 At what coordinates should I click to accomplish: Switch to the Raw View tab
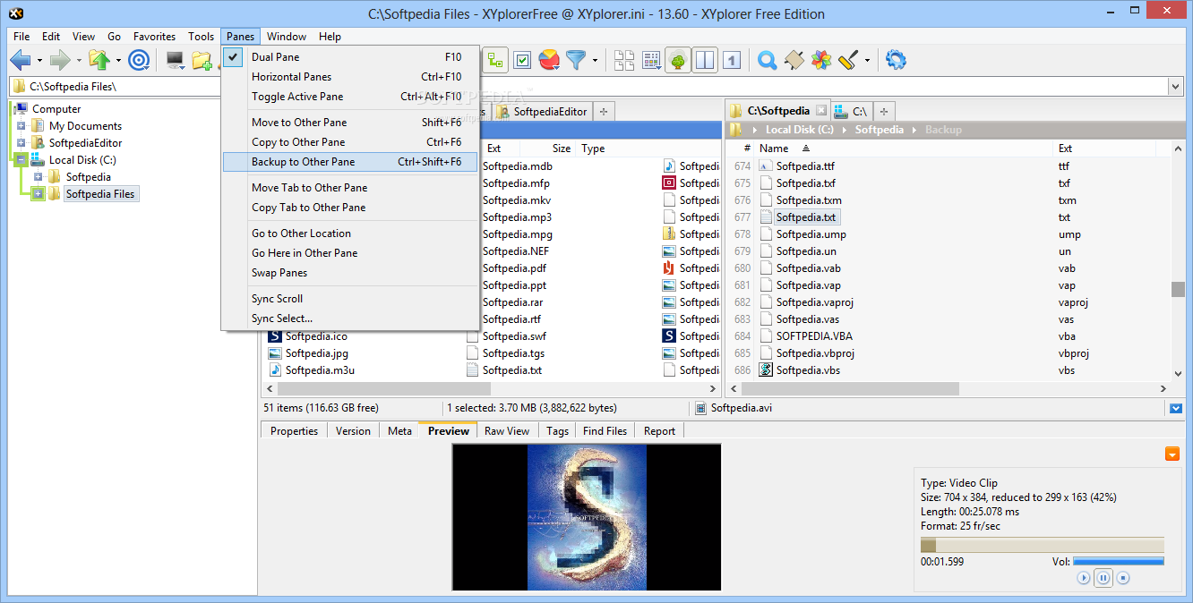pyautogui.click(x=507, y=431)
